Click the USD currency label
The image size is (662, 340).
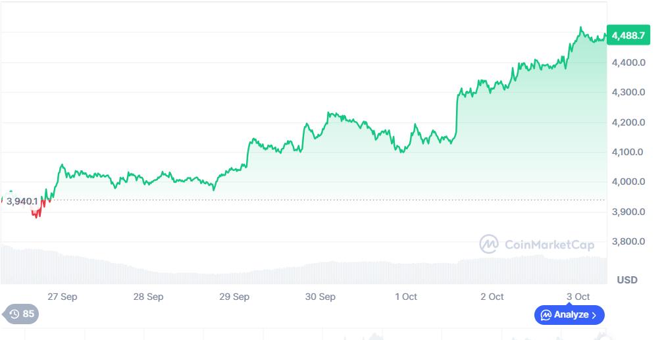627,280
